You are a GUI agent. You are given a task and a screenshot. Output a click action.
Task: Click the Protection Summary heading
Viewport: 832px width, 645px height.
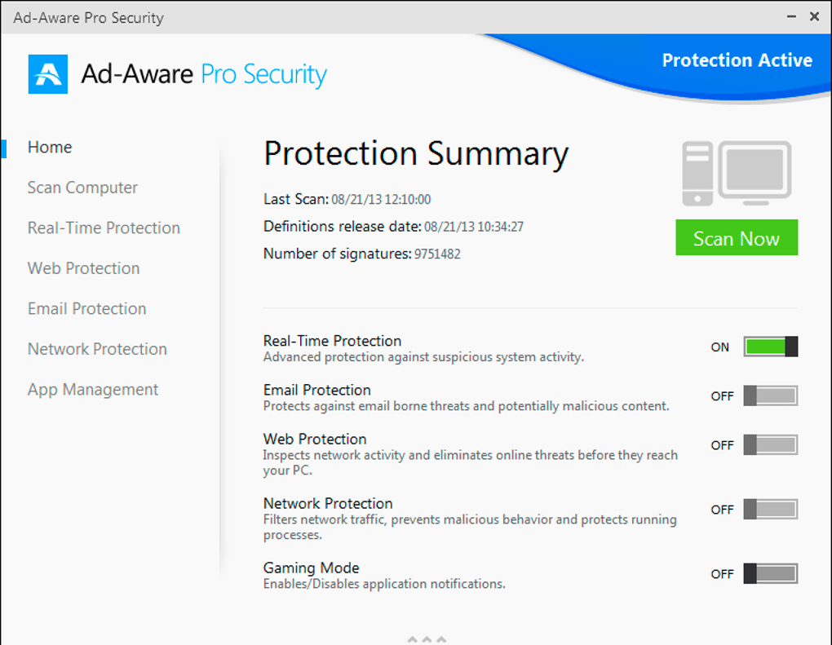tap(416, 154)
